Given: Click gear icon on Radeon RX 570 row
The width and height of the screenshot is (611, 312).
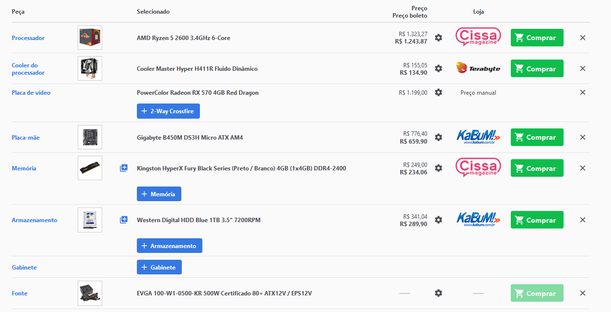Looking at the screenshot, I should 438,92.
